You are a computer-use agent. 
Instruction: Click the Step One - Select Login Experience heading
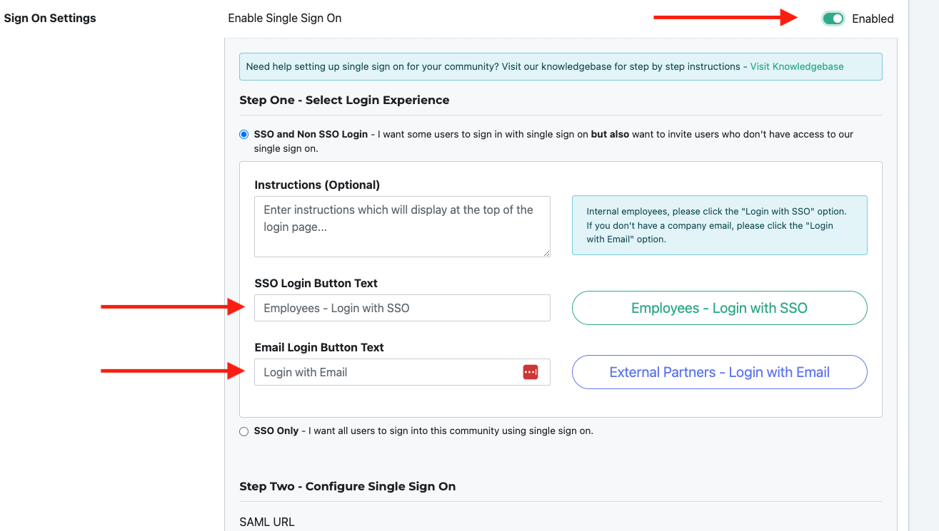pos(345,100)
